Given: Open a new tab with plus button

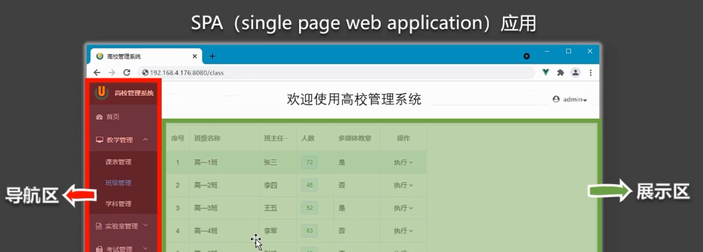Looking at the screenshot, I should [212, 56].
